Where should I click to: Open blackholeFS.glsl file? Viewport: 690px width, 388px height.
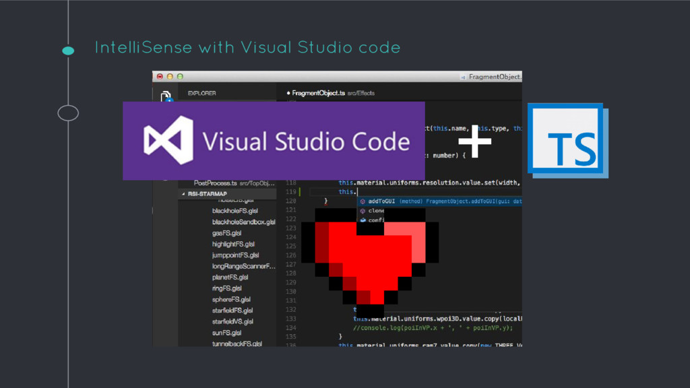click(x=235, y=211)
